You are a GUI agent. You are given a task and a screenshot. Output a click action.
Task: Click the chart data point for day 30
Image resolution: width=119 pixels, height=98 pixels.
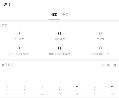[112, 90]
